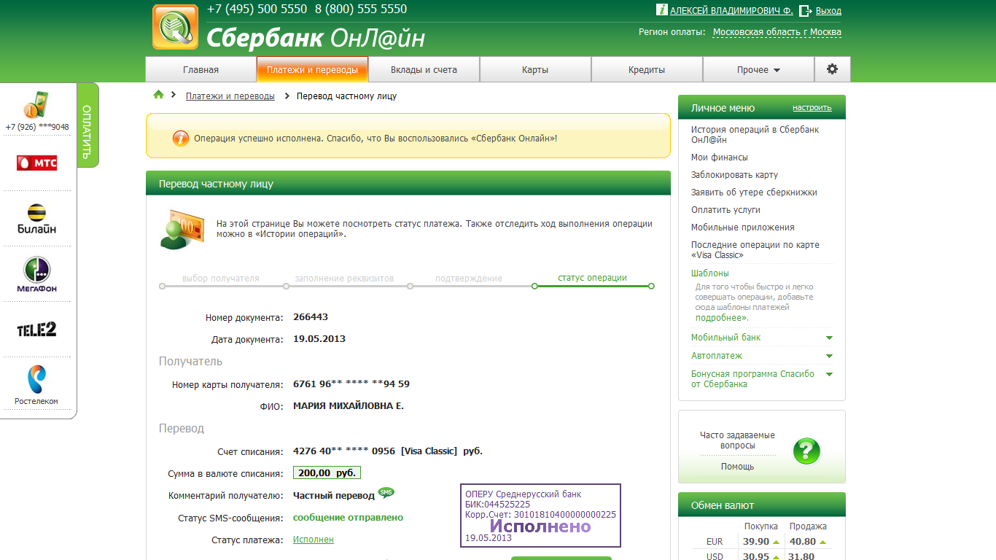Open Оплатить услуги link
Screen dimensions: 996x560
pyautogui.click(x=725, y=210)
